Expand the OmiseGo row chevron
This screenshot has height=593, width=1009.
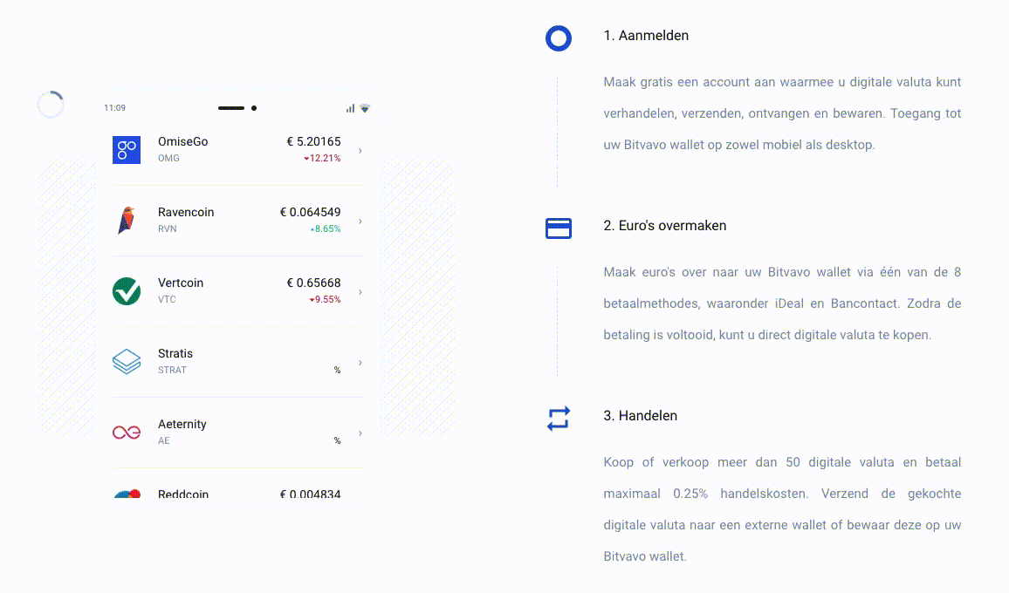(360, 150)
